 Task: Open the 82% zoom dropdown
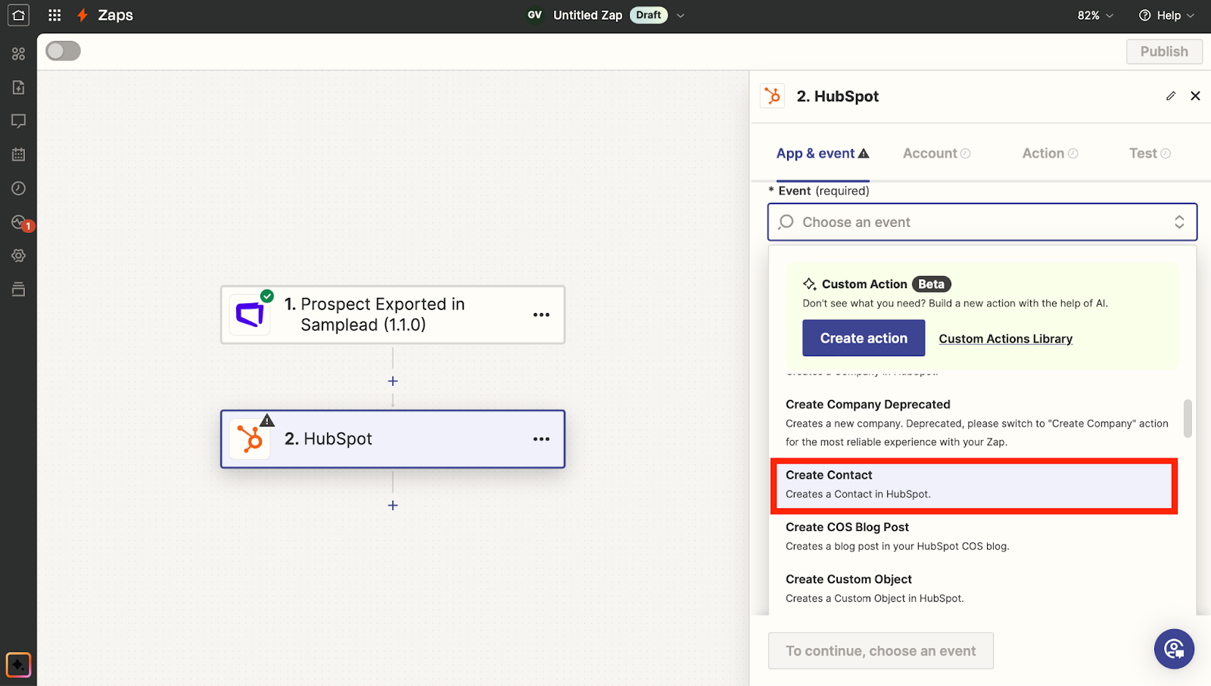point(1095,15)
